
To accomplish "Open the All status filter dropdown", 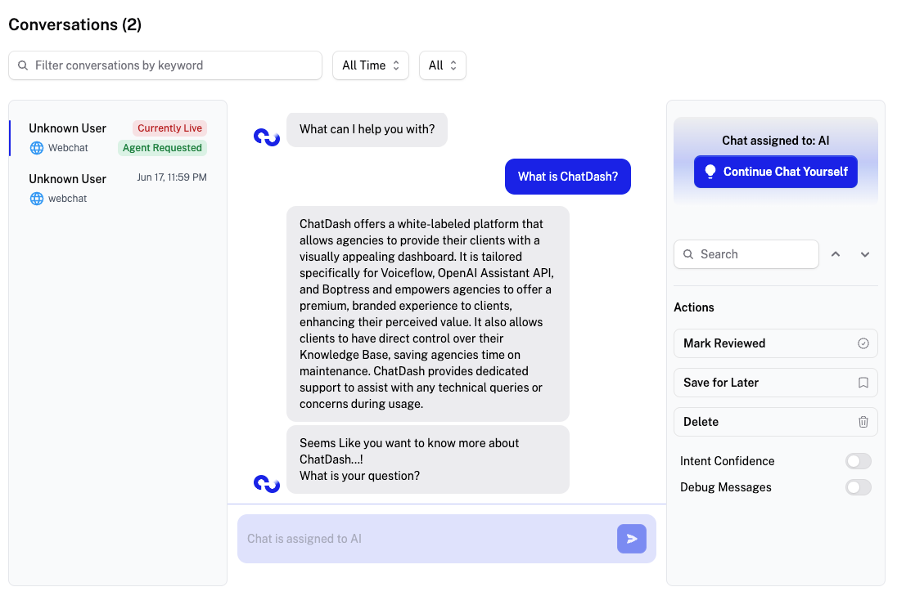I will pyautogui.click(x=443, y=65).
